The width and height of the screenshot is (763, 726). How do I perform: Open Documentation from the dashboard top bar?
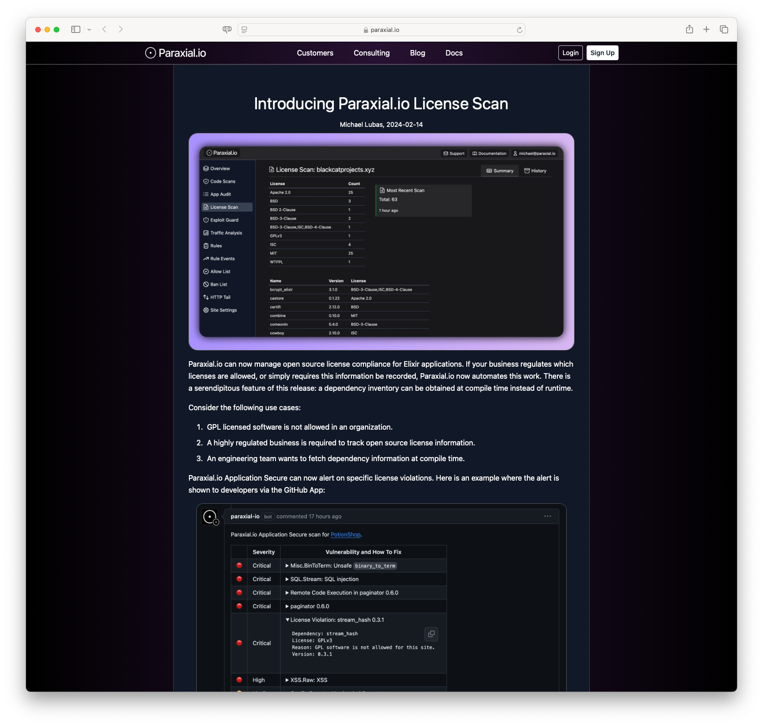(x=489, y=153)
